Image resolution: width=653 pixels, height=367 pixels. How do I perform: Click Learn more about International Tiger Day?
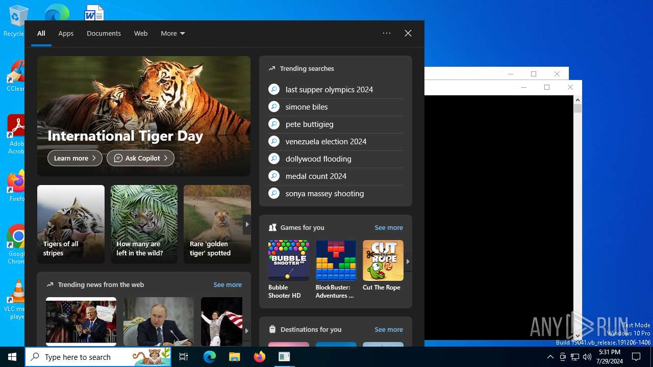75,158
